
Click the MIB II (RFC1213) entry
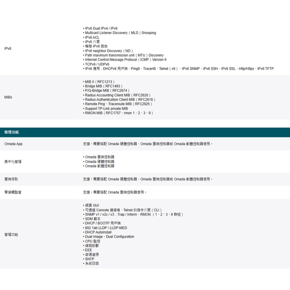coord(100,82)
